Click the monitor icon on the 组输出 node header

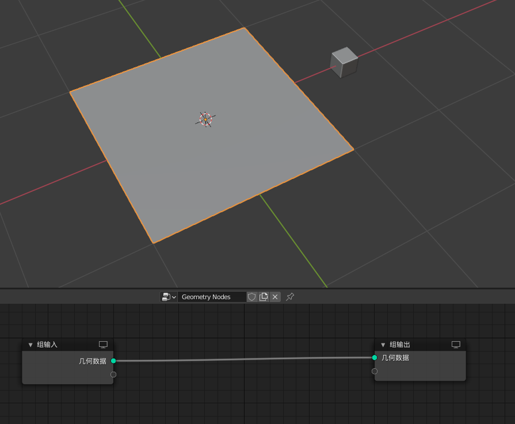pyautogui.click(x=456, y=344)
